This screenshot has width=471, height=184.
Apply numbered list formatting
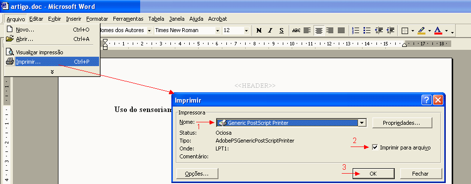356,30
